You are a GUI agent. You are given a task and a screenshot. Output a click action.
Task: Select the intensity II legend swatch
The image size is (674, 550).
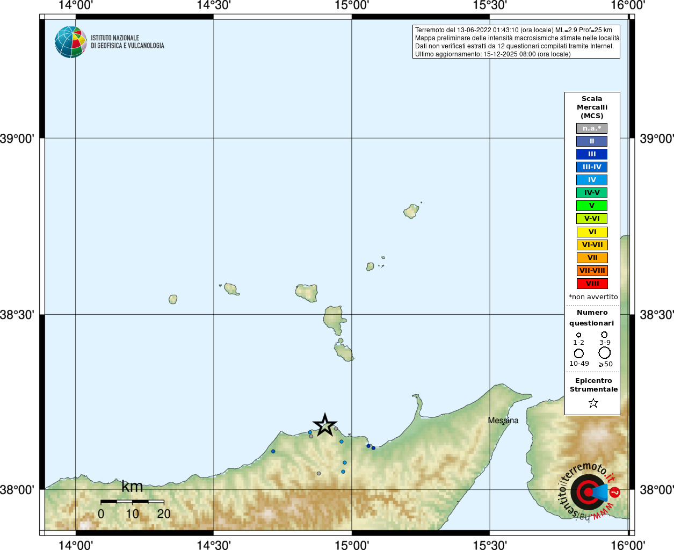[592, 141]
